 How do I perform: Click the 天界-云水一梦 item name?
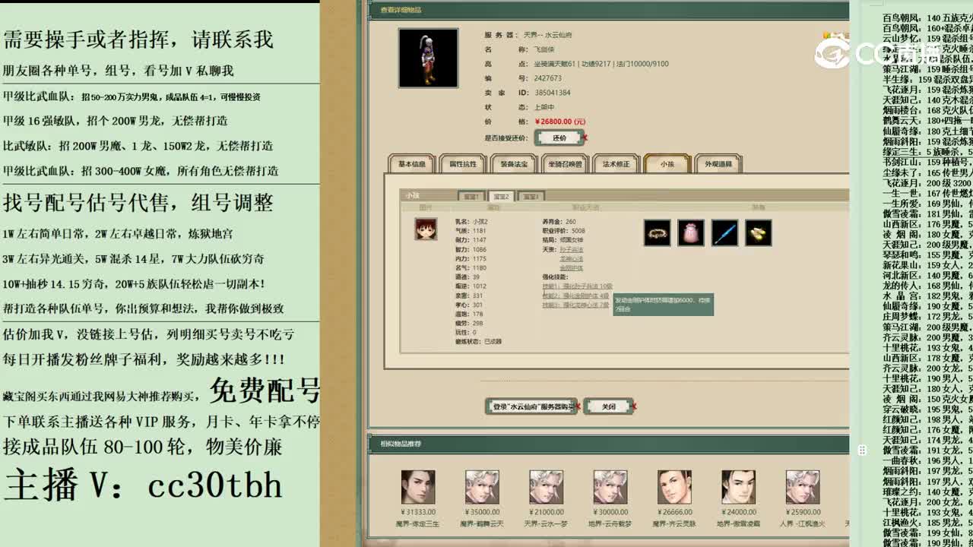[546, 524]
